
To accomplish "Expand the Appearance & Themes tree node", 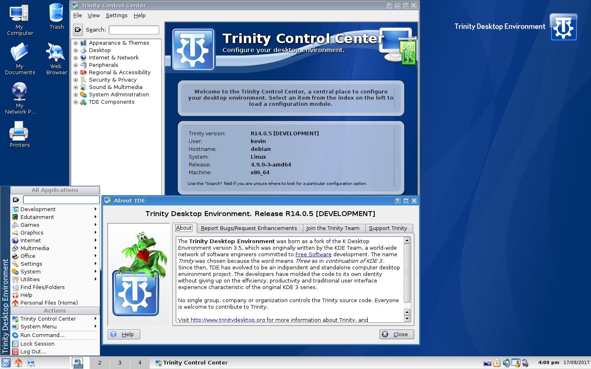I will (76, 43).
